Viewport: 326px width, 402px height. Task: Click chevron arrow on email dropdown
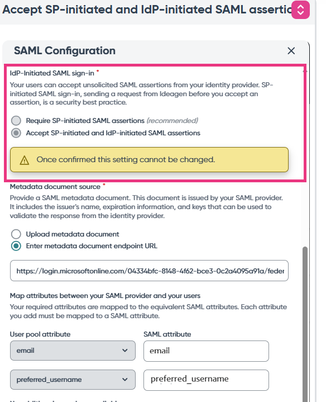pyautogui.click(x=125, y=351)
